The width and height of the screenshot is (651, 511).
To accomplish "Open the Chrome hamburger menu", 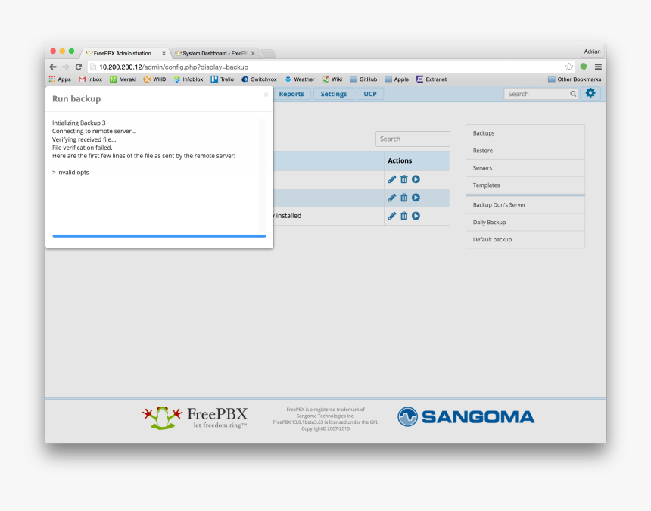I will [x=598, y=67].
